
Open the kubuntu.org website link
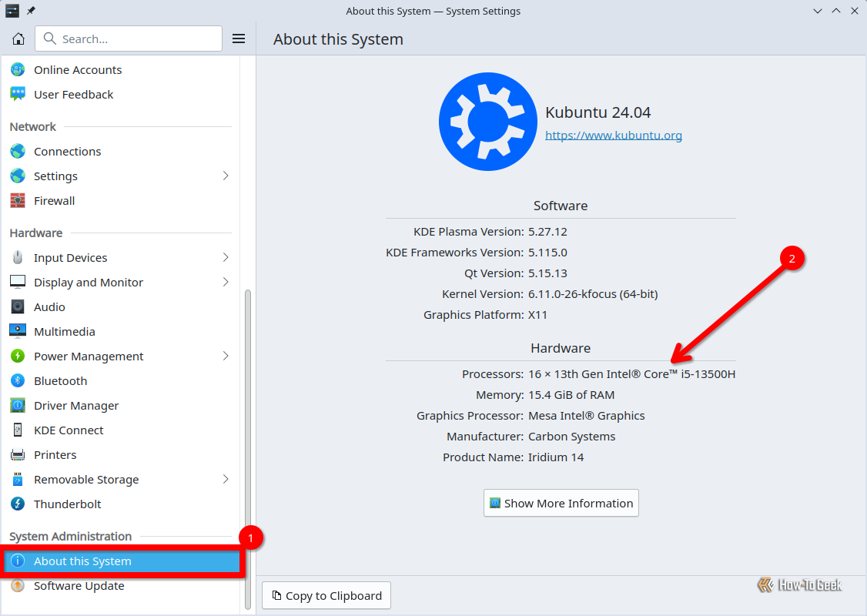click(613, 135)
